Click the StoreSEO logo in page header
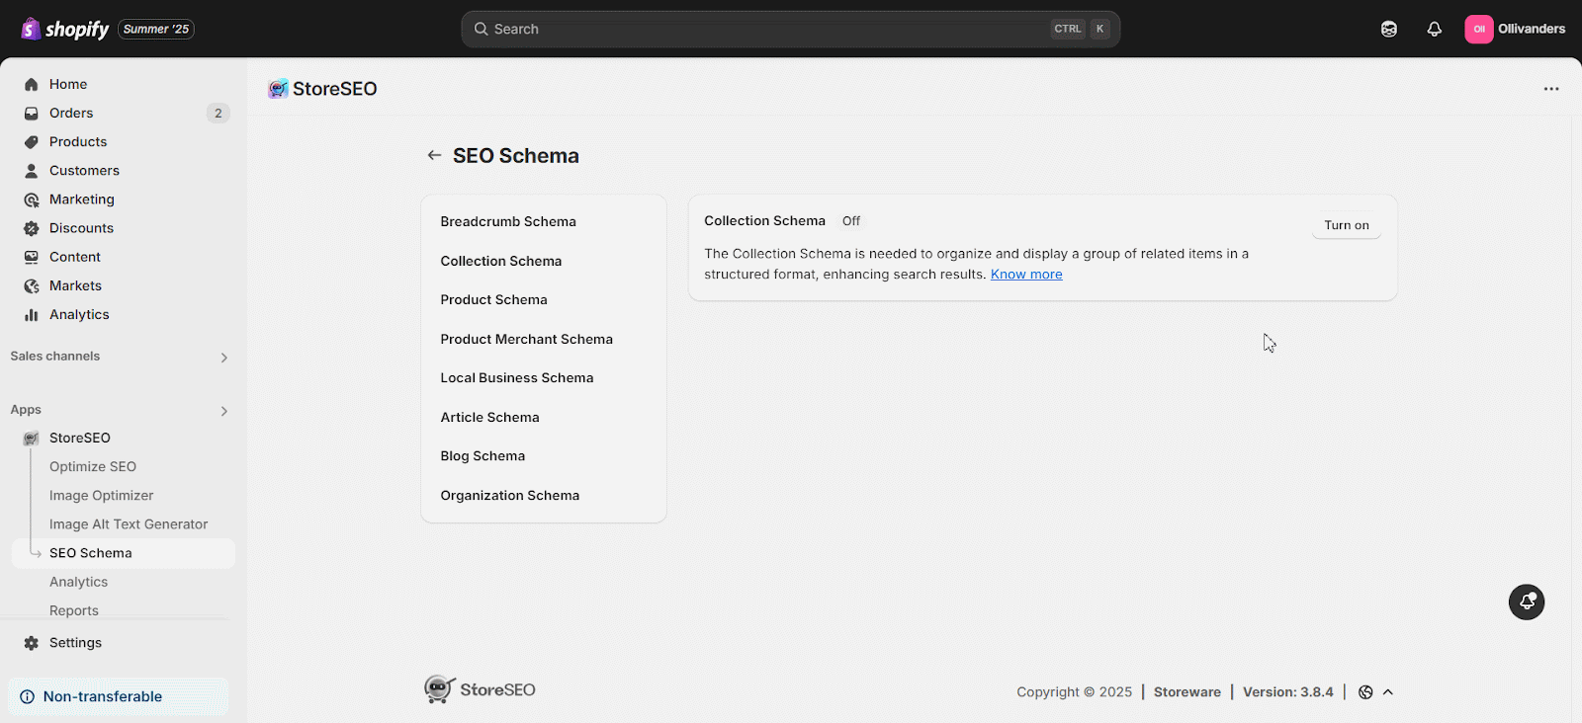 [x=278, y=89]
